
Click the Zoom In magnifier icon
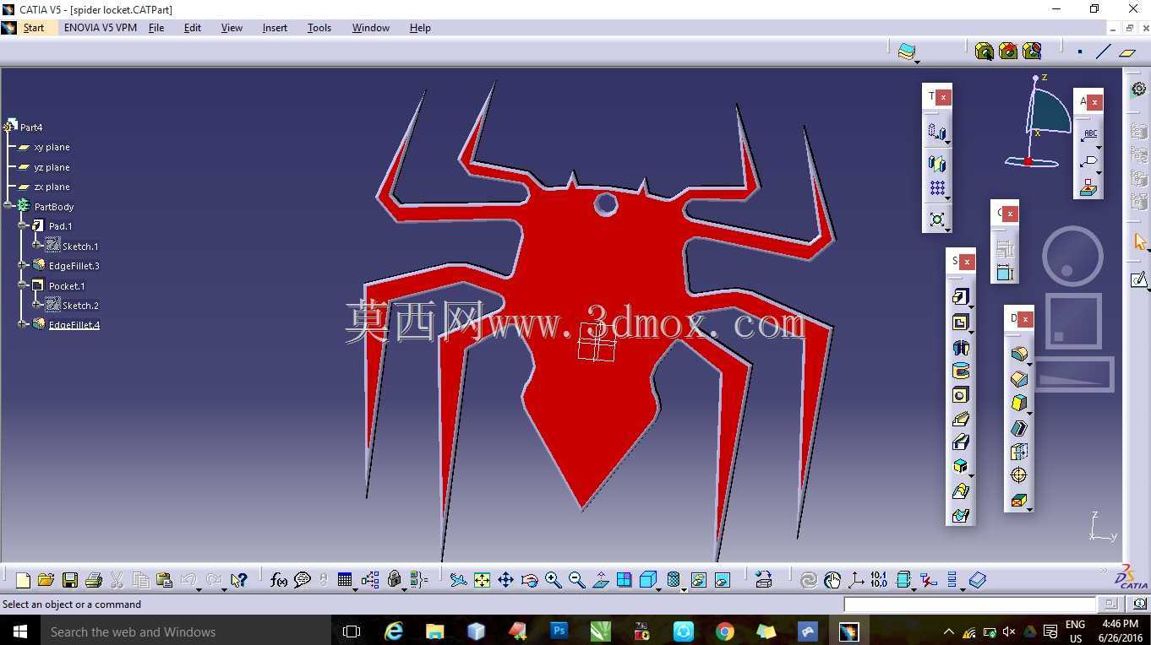pos(553,580)
